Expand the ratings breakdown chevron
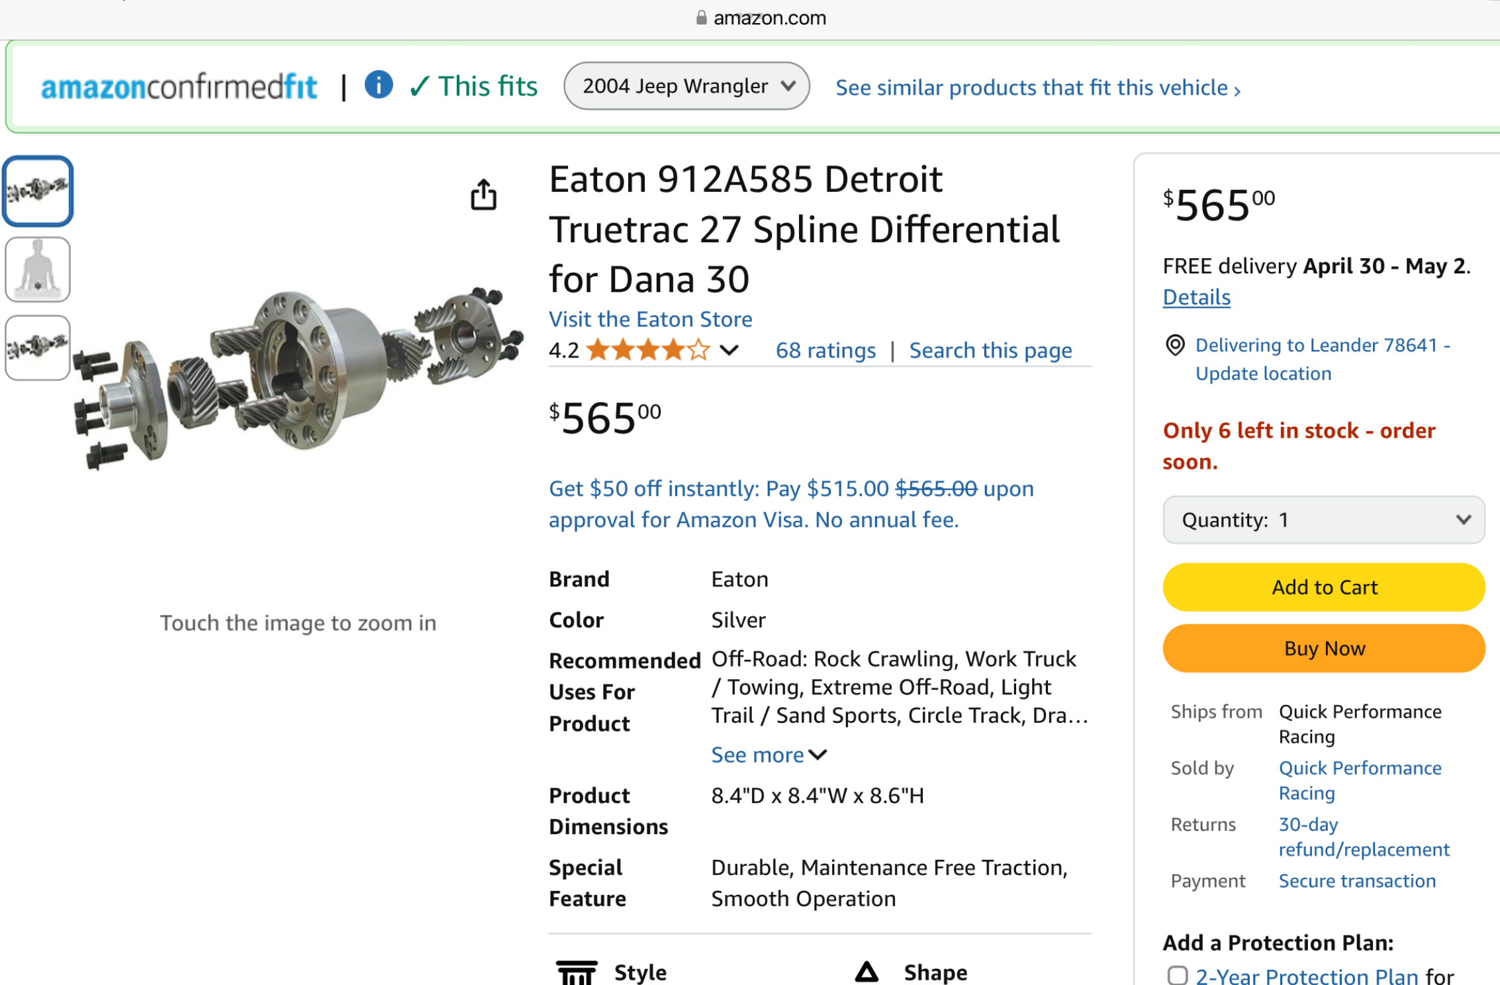 (x=729, y=350)
